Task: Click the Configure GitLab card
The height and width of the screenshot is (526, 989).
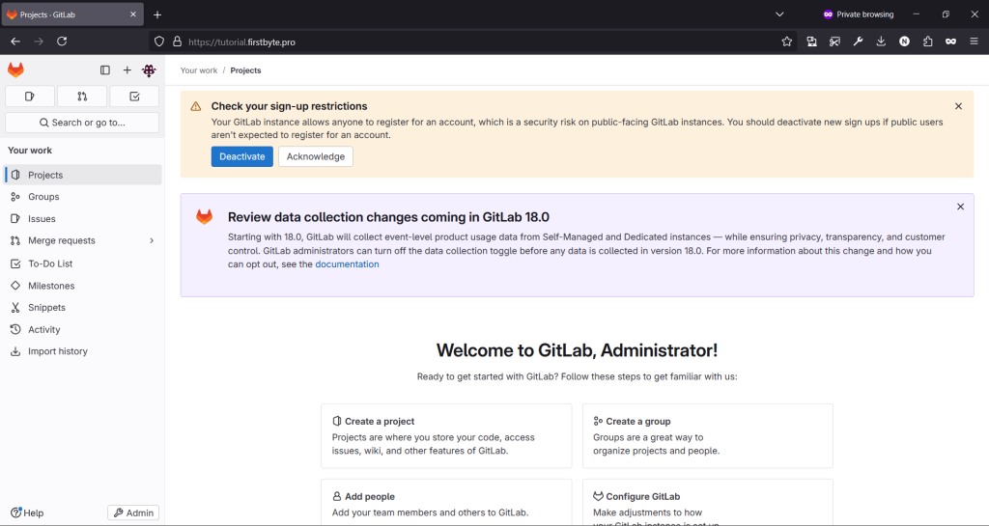Action: click(708, 502)
